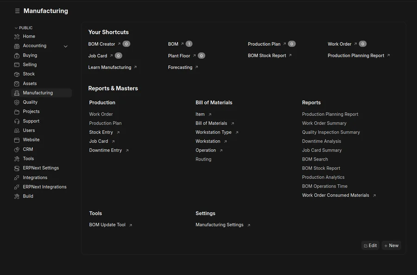The image size is (417, 275).
Task: Open the Production Plan shortcut
Action: click(264, 44)
